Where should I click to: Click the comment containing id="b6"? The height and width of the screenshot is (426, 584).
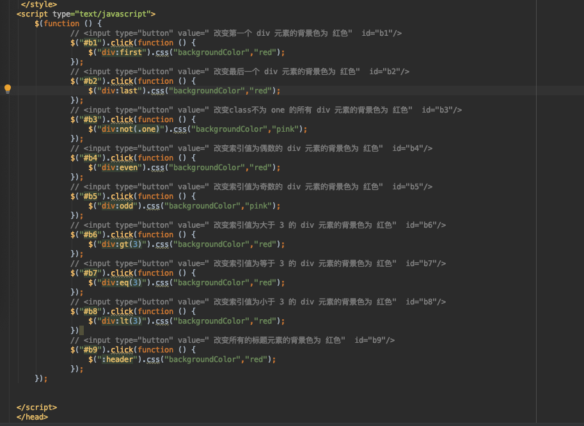pos(258,225)
